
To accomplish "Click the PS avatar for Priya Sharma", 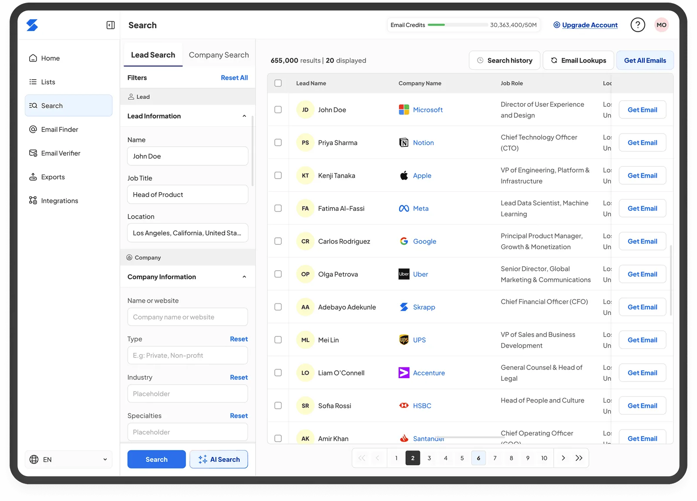I will point(305,142).
